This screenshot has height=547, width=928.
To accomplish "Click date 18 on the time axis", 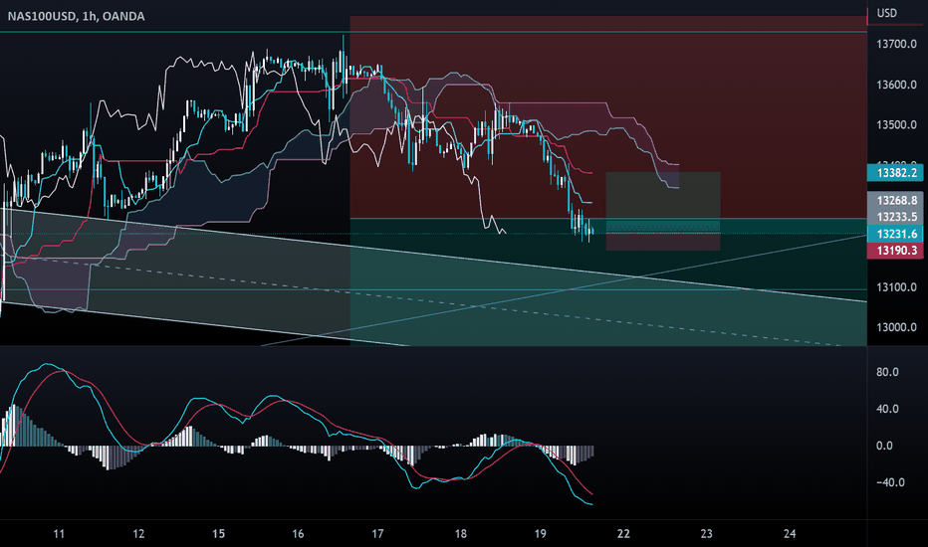I will [x=460, y=534].
